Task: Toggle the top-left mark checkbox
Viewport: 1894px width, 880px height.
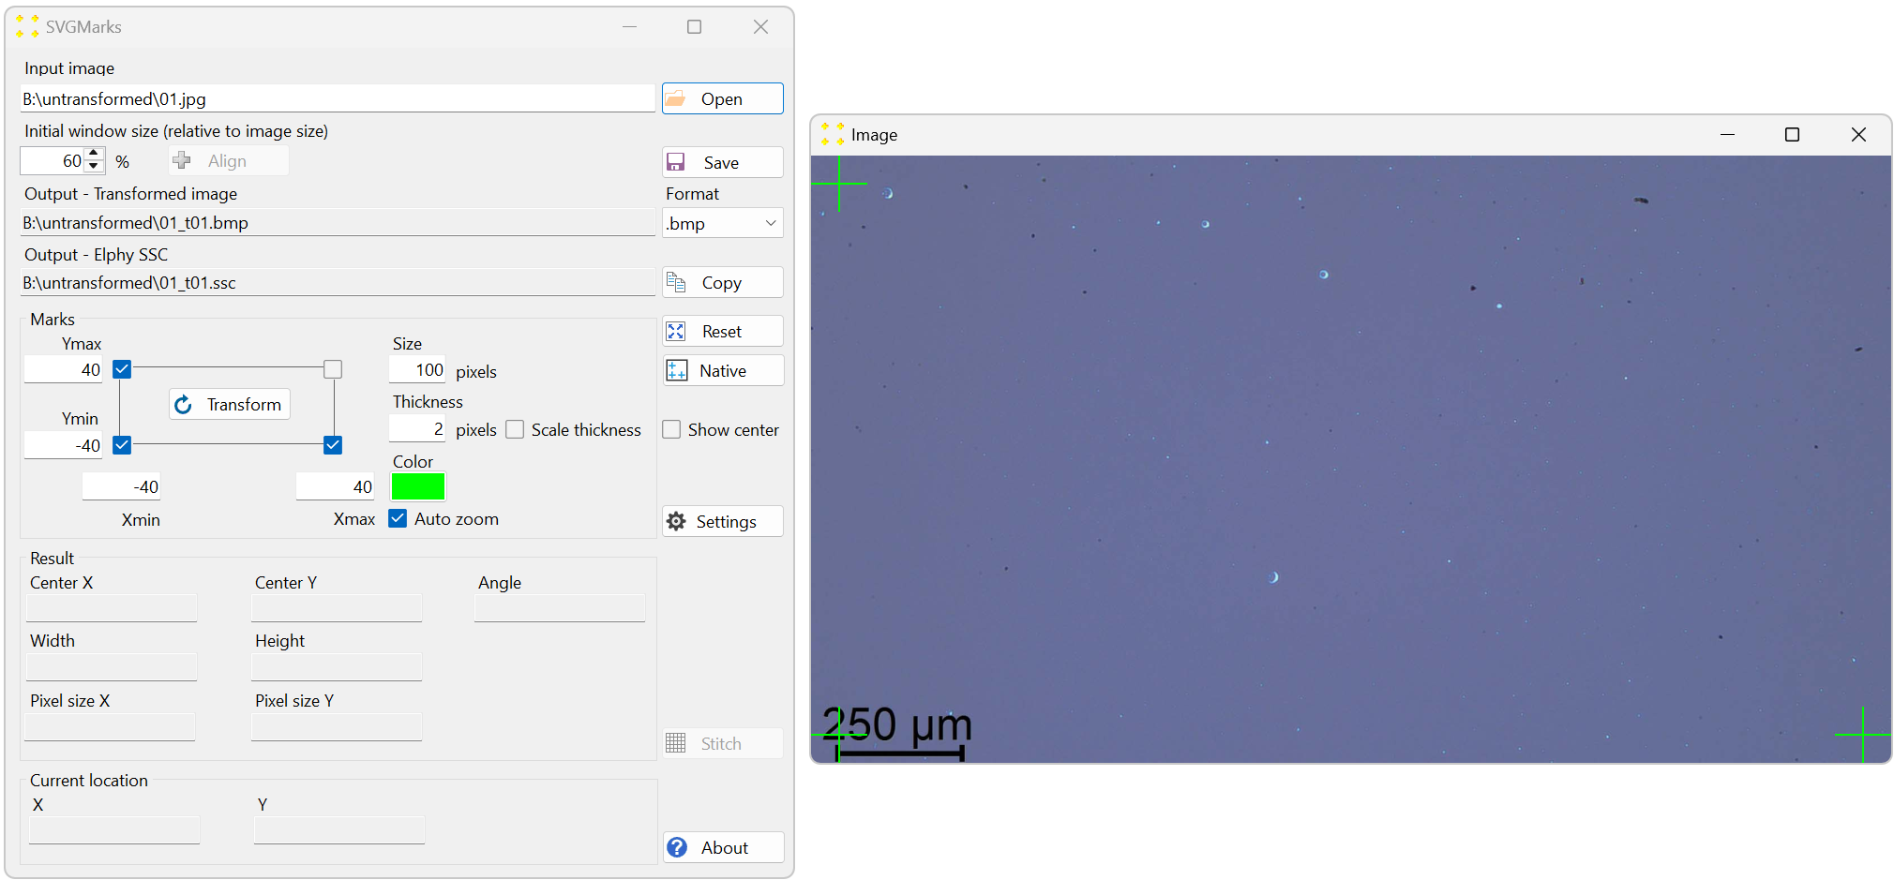Action: point(122,369)
